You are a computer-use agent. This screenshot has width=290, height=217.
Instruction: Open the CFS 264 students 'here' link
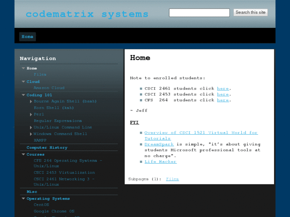point(223,100)
